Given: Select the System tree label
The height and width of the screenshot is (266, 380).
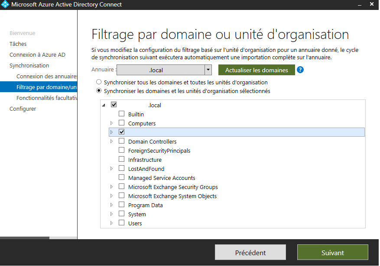Looking at the screenshot, I should pyautogui.click(x=137, y=214).
